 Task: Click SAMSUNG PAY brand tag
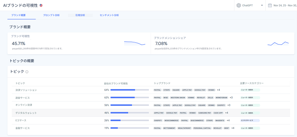(205, 113)
